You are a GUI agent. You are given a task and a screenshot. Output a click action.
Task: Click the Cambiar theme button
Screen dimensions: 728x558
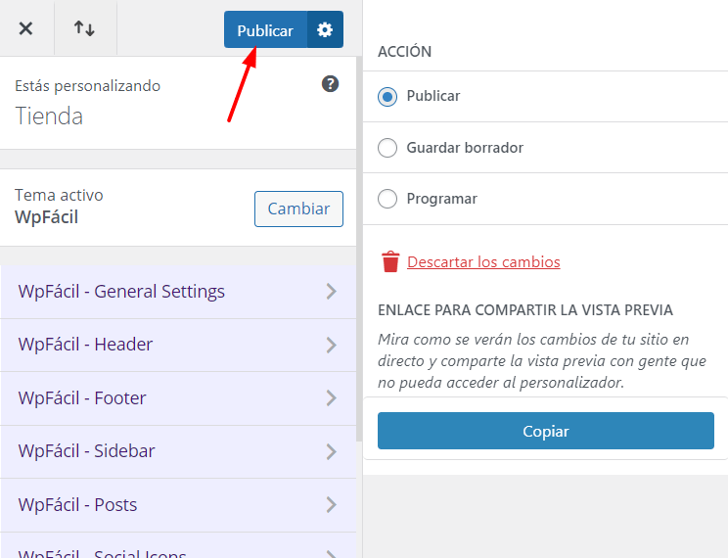(x=298, y=209)
